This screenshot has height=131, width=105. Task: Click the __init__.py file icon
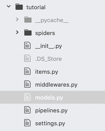[27, 45]
